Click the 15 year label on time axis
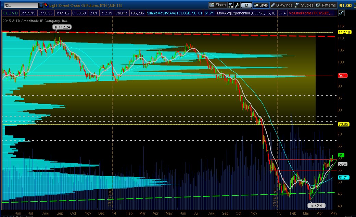The image size is (356, 217). coord(279,213)
